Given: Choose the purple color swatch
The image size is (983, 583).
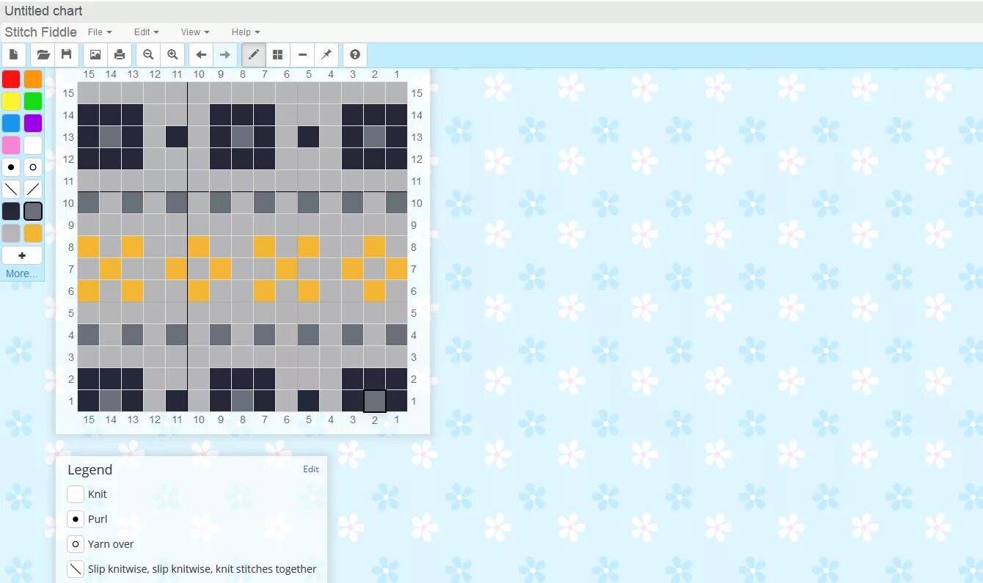Looking at the screenshot, I should tap(33, 123).
